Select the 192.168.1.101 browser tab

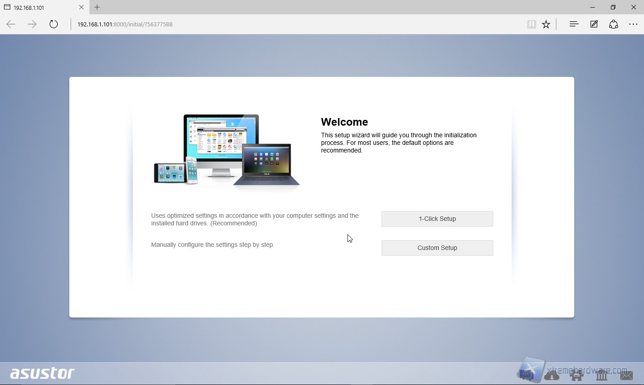click(x=40, y=7)
